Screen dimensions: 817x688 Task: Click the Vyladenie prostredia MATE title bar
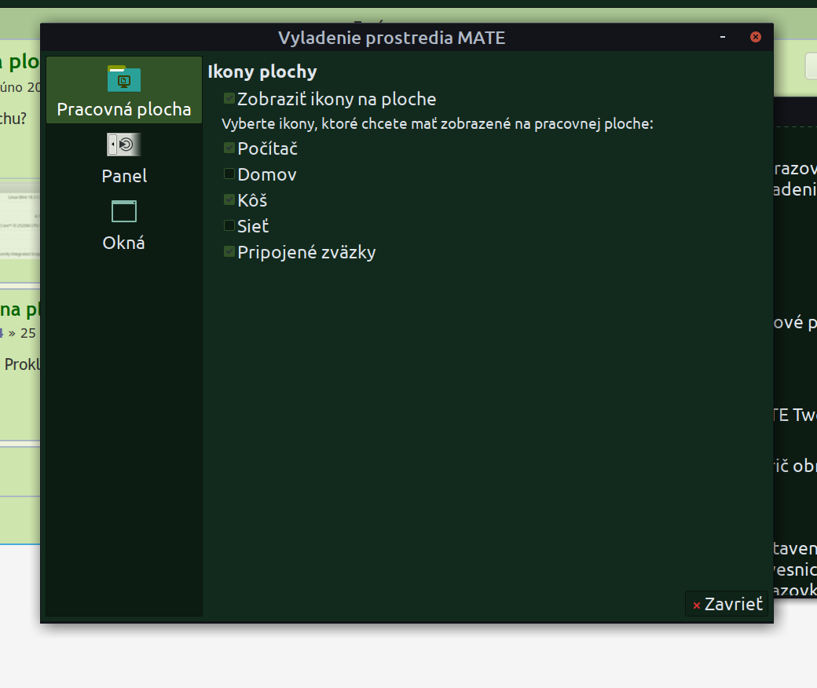391,38
